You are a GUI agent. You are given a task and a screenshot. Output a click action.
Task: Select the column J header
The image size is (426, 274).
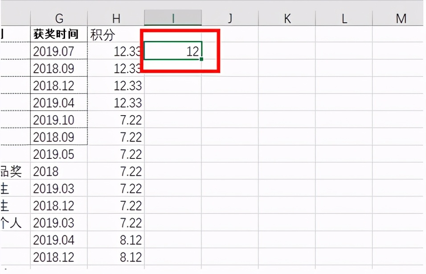click(230, 18)
